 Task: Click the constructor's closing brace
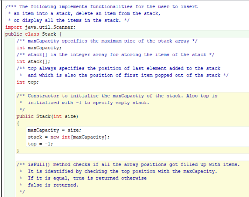point(18,151)
